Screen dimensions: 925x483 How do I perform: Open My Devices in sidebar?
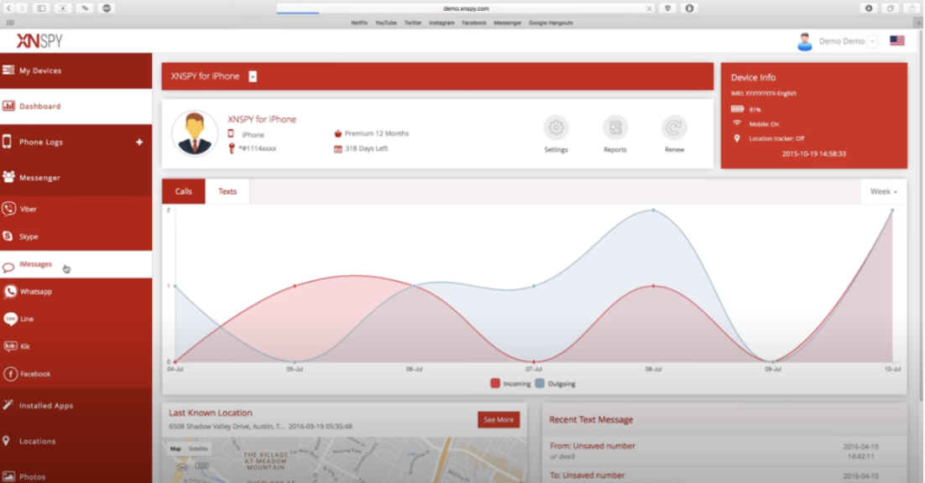pos(76,70)
